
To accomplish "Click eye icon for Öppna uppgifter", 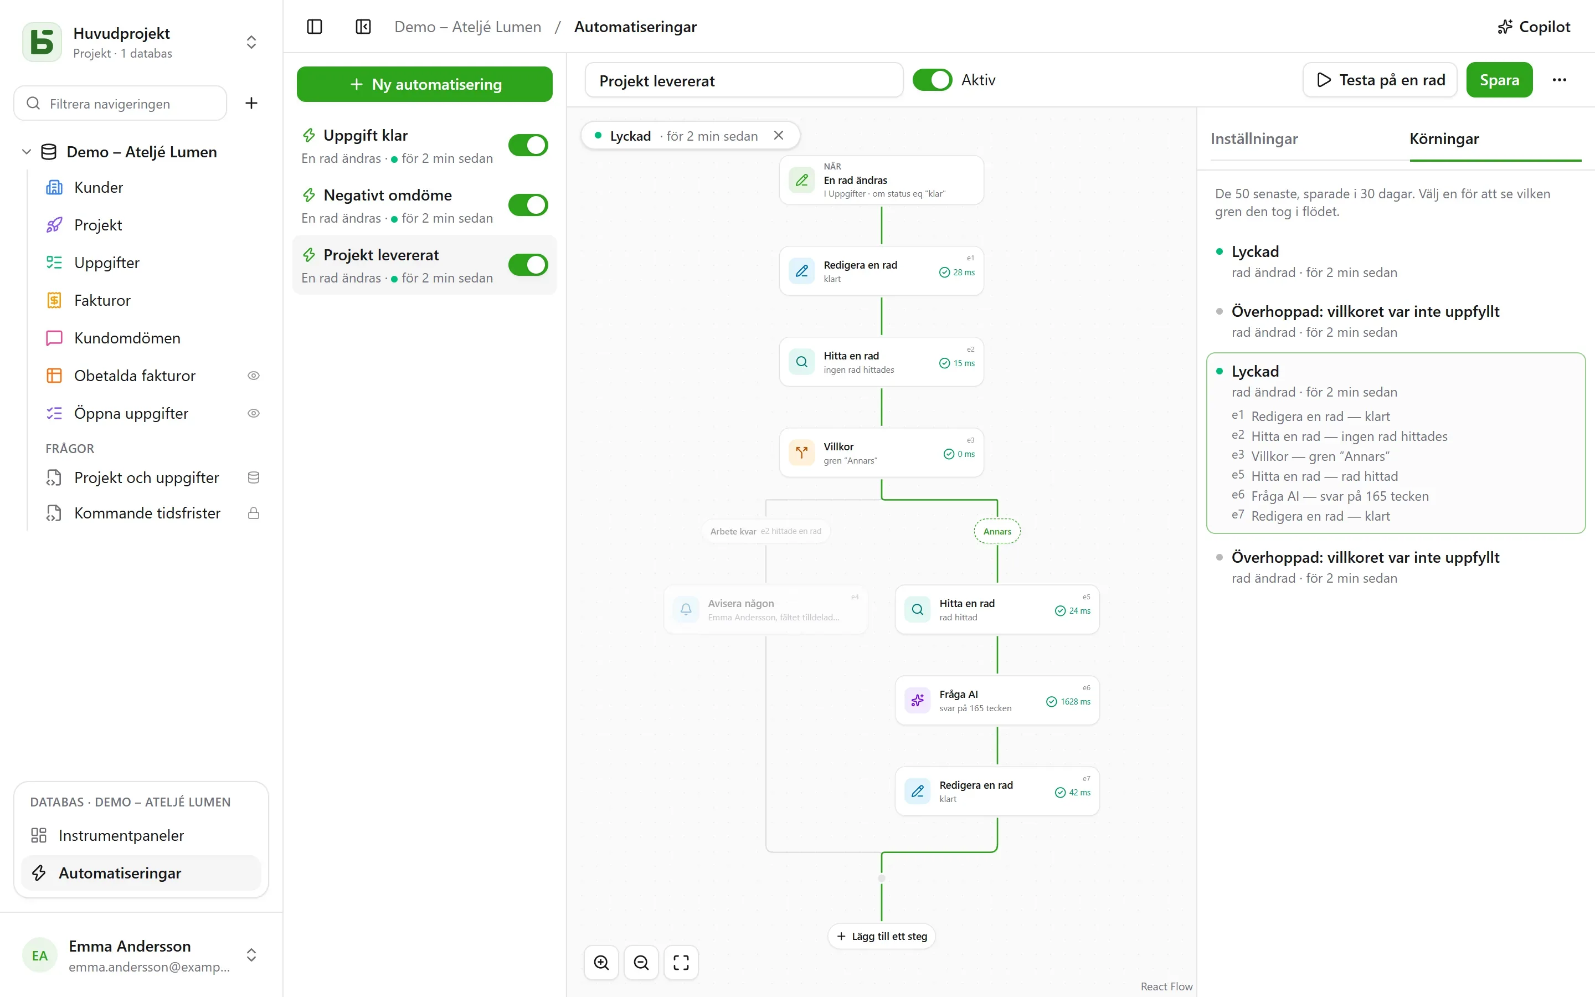I will (253, 413).
